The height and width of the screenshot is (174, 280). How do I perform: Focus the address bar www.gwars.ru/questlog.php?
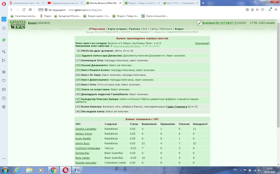(x=85, y=10)
